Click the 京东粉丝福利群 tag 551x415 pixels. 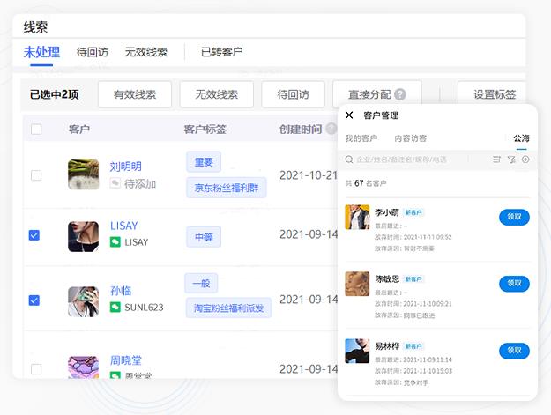[x=227, y=188]
